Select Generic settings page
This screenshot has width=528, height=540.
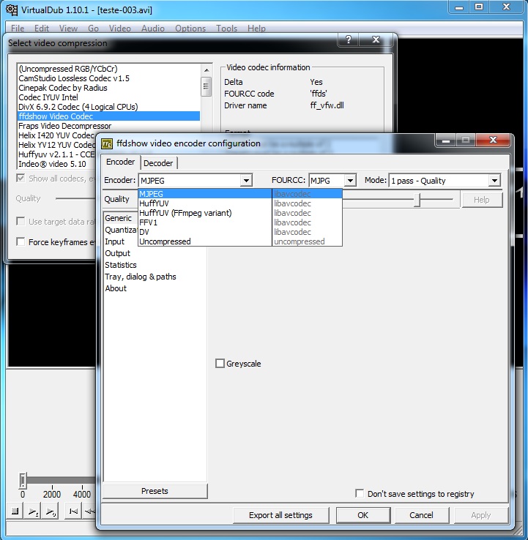click(x=118, y=218)
